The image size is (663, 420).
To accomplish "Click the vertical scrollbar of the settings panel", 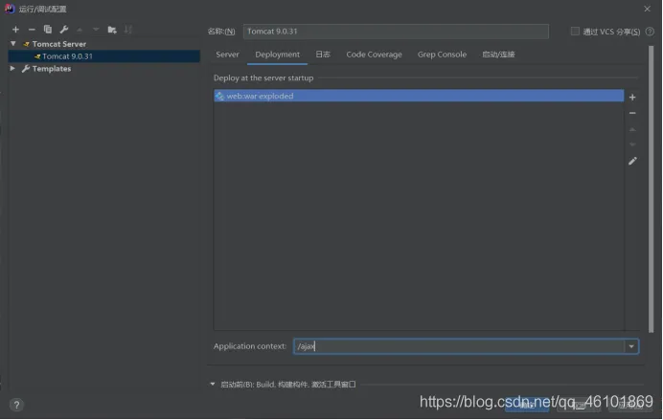I will pyautogui.click(x=651, y=189).
